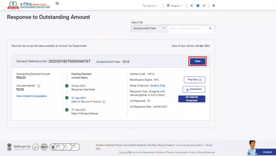
Task: Click the e-Filing logo
Action: (x=29, y=5)
